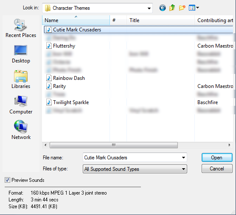Screen dimensions: 236x215
Task: Select the Cutie Mark Crusaders file name
Action: click(x=77, y=30)
